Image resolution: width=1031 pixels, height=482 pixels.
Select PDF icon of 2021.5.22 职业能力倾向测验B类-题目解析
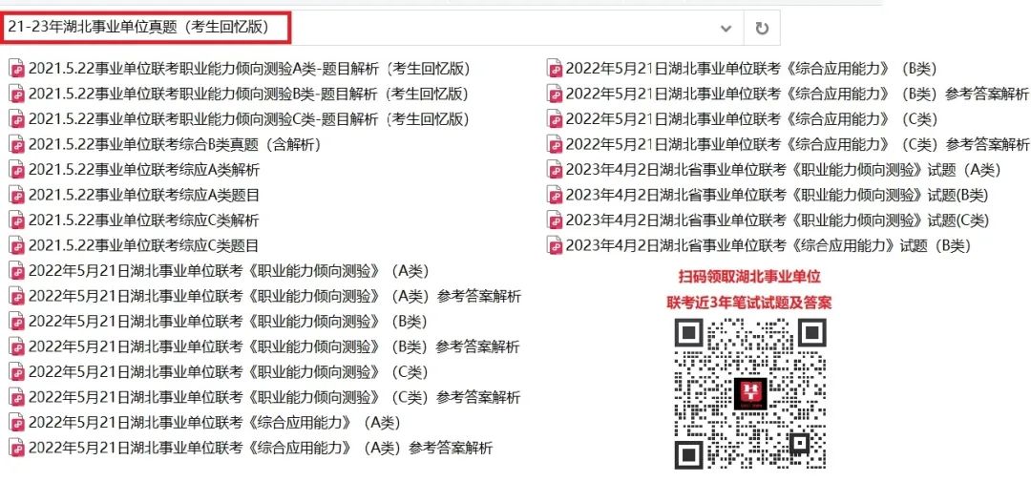tap(17, 94)
